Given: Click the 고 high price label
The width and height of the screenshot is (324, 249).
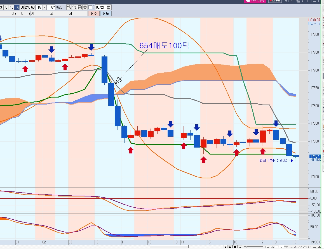Looking at the screenshot, I should pyautogui.click(x=52, y=14).
